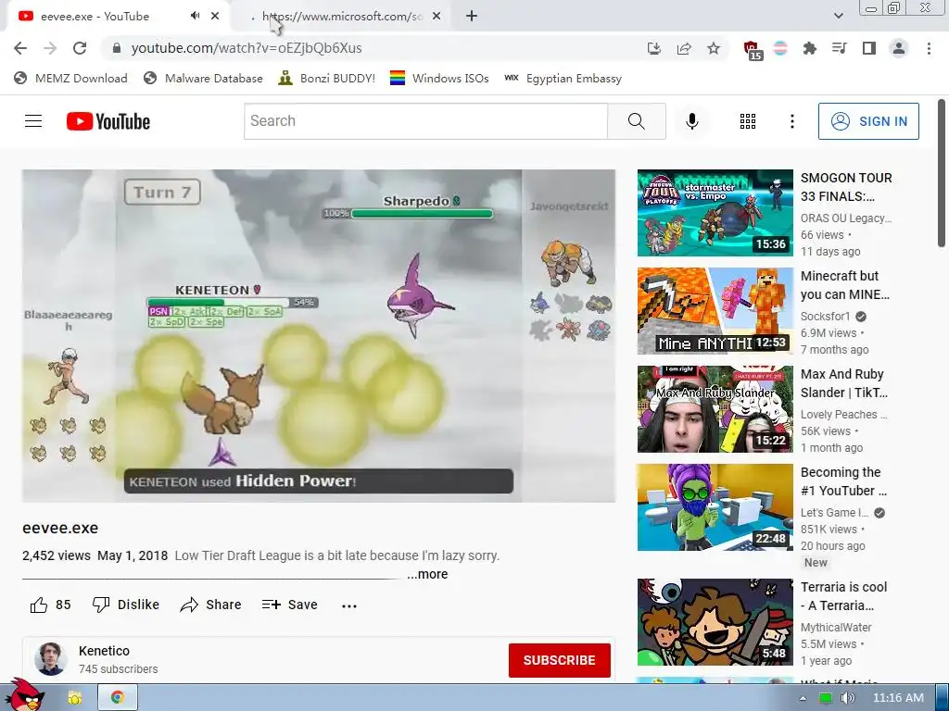Show hidden system tray icons

(803, 698)
